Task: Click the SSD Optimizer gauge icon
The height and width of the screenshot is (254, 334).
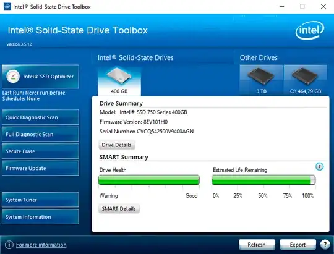Action: [x=13, y=76]
